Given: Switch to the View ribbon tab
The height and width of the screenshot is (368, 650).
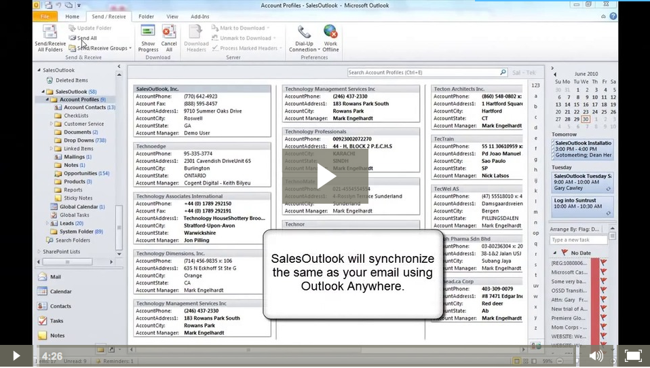Looking at the screenshot, I should pyautogui.click(x=172, y=16).
